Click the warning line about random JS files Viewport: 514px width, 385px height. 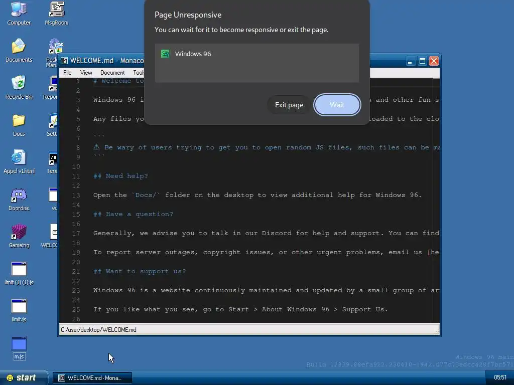click(x=266, y=147)
